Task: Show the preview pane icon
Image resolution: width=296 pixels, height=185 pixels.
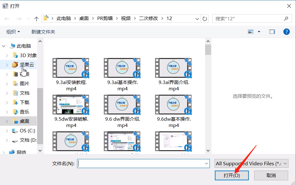Action: point(272,32)
